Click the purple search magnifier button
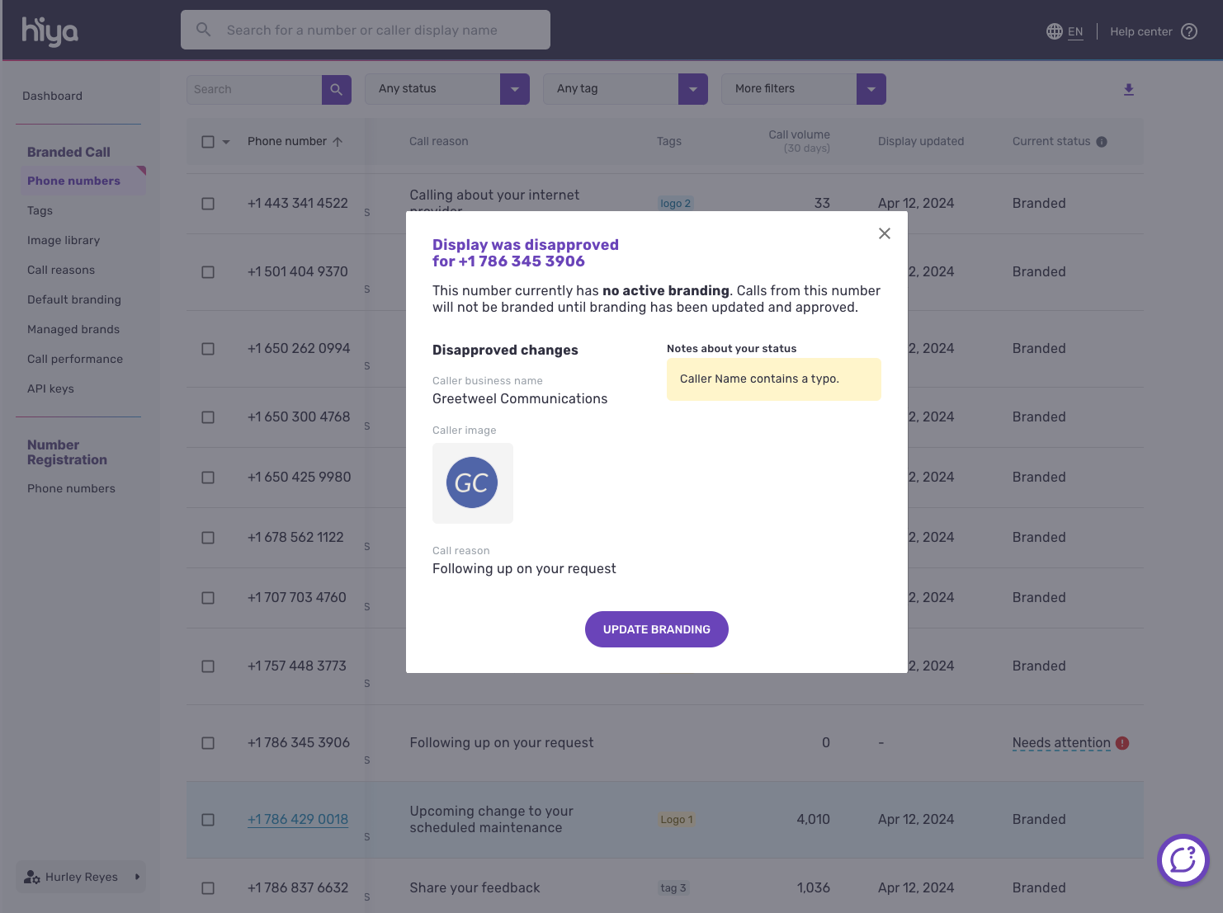1223x913 pixels. coord(336,89)
